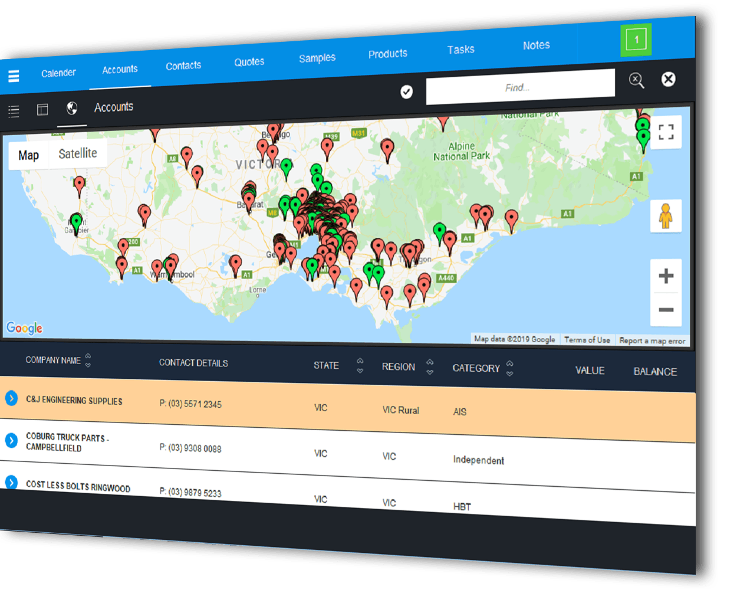Open the Quotes tab
737x590 pixels.
(x=249, y=62)
